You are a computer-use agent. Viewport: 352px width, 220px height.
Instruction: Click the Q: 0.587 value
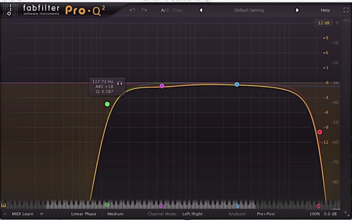(104, 92)
